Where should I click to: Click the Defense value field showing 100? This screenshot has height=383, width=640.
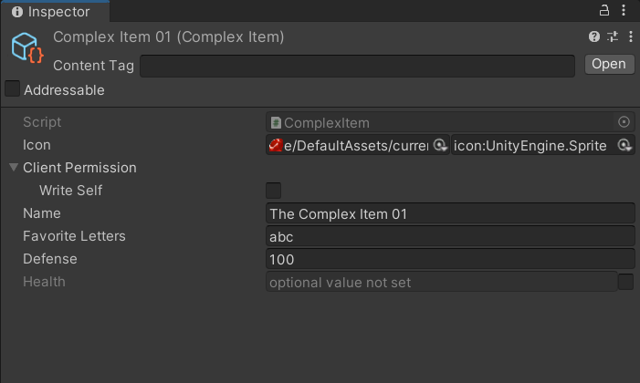coord(449,259)
